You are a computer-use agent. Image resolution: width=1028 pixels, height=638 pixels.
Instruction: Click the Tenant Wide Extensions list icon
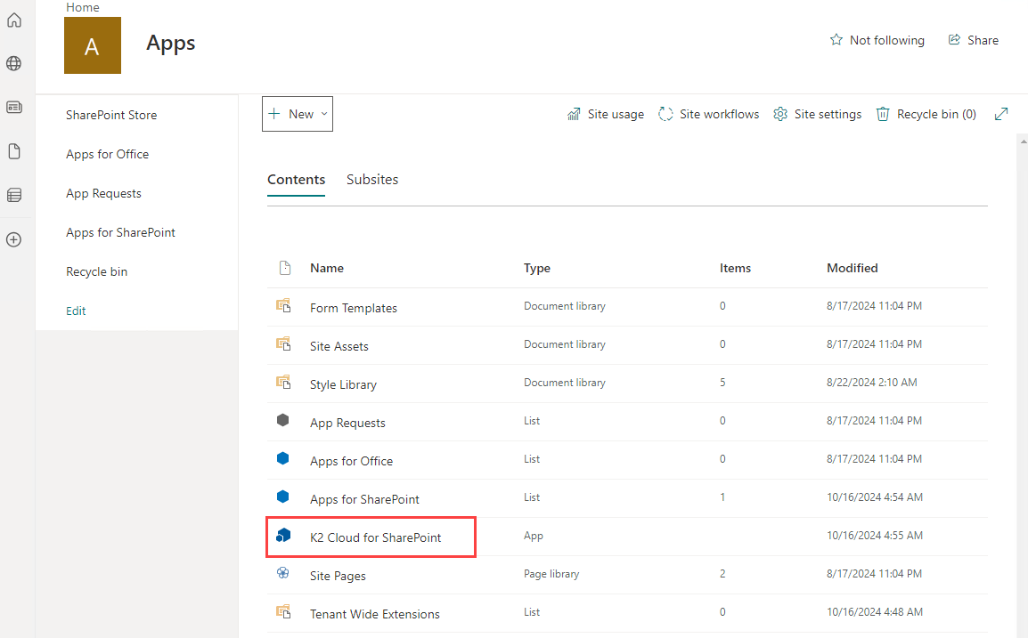click(283, 611)
